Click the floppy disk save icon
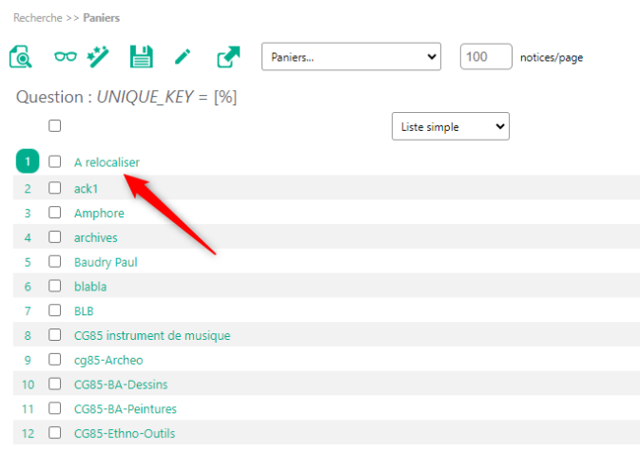640x450 pixels. tap(142, 57)
